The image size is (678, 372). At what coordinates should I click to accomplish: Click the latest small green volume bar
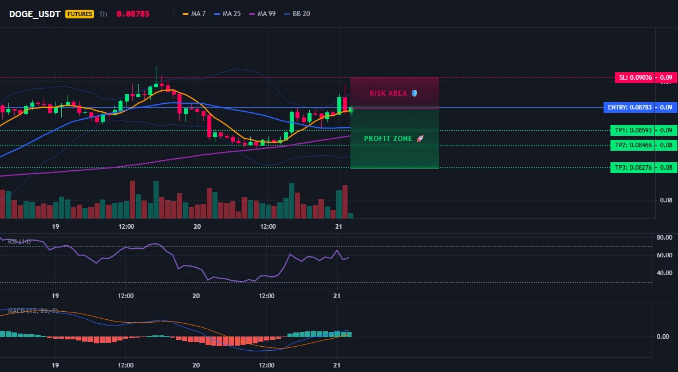(350, 216)
